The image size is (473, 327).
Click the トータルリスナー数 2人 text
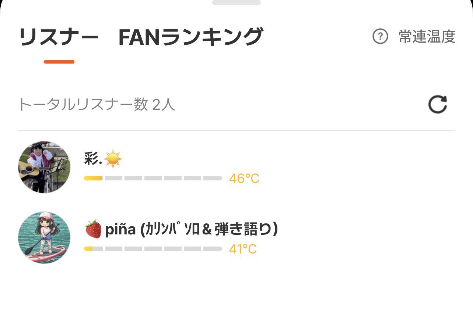pos(97,105)
